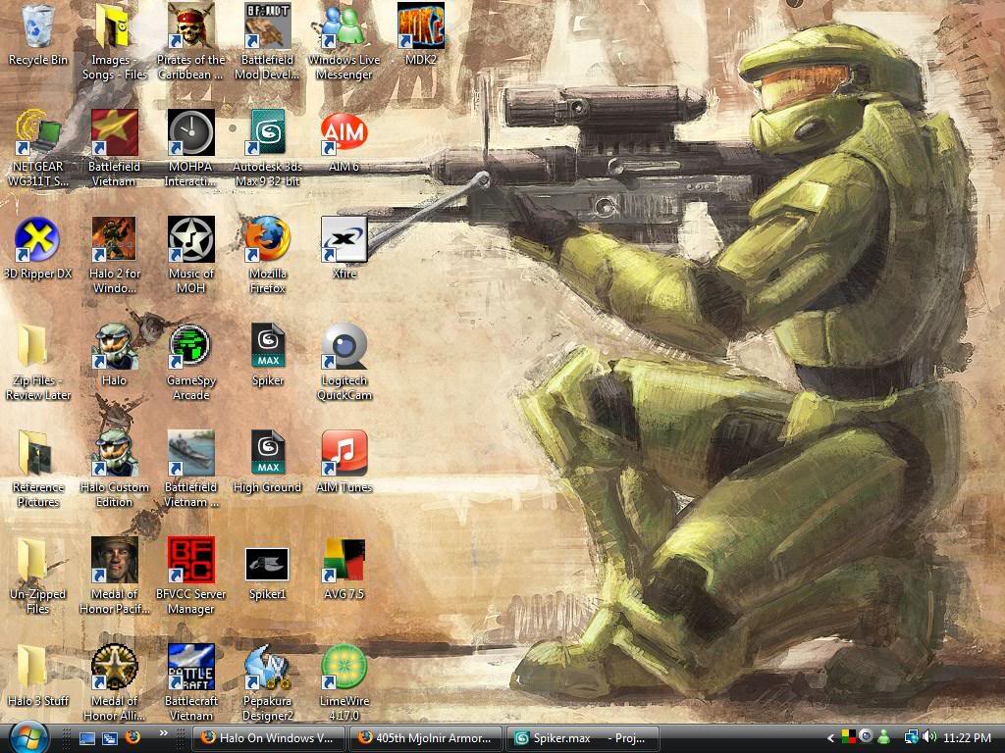Launch Firefox from Quick Launch bar
This screenshot has height=753, width=1005.
click(x=132, y=737)
